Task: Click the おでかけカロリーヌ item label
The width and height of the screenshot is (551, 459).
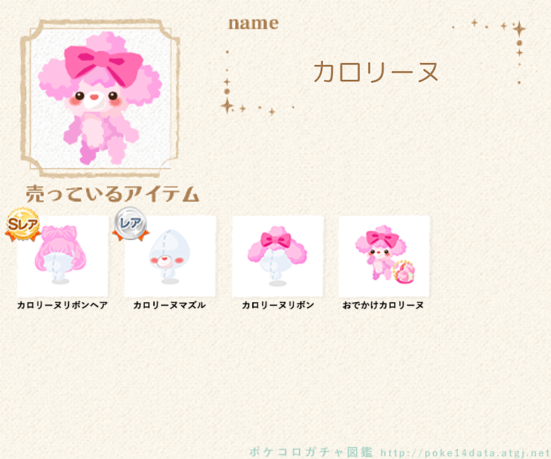Action: tap(384, 305)
